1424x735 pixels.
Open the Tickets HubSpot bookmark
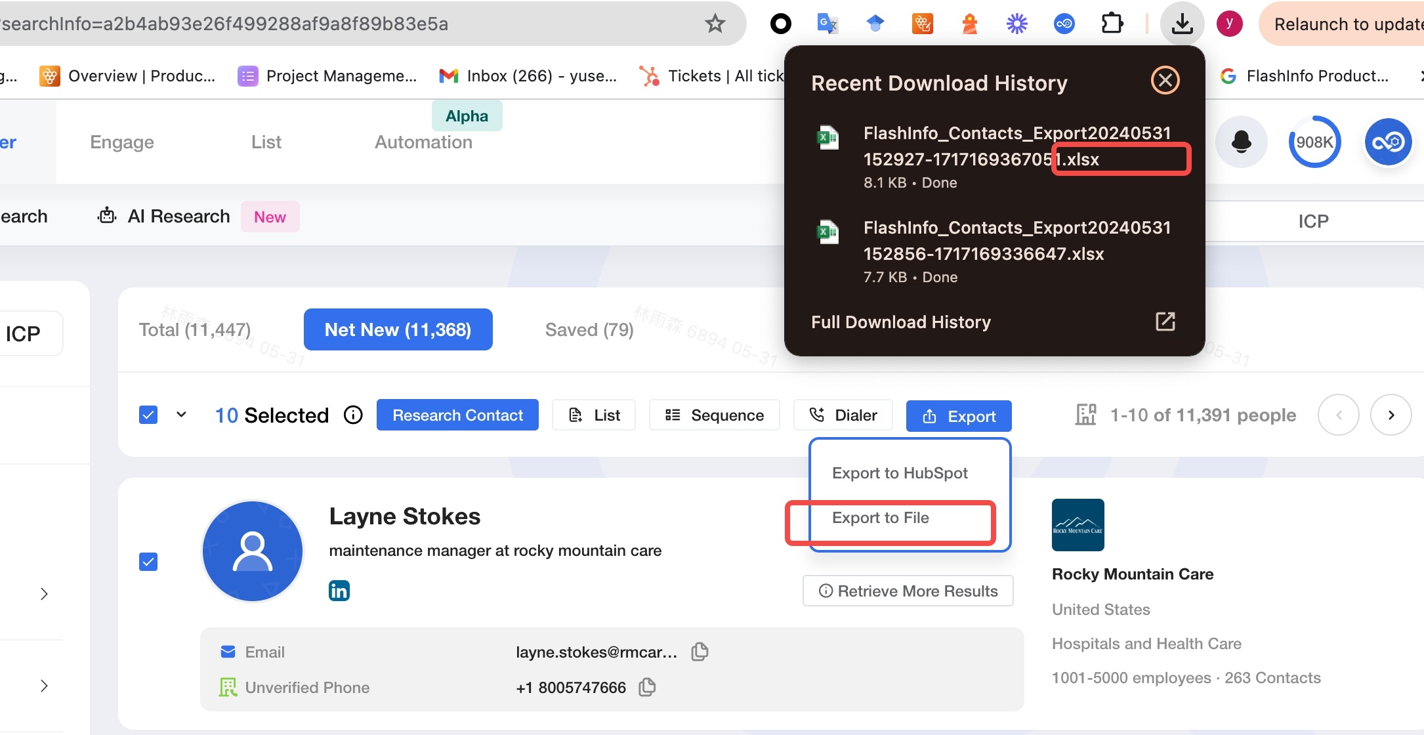tap(711, 76)
